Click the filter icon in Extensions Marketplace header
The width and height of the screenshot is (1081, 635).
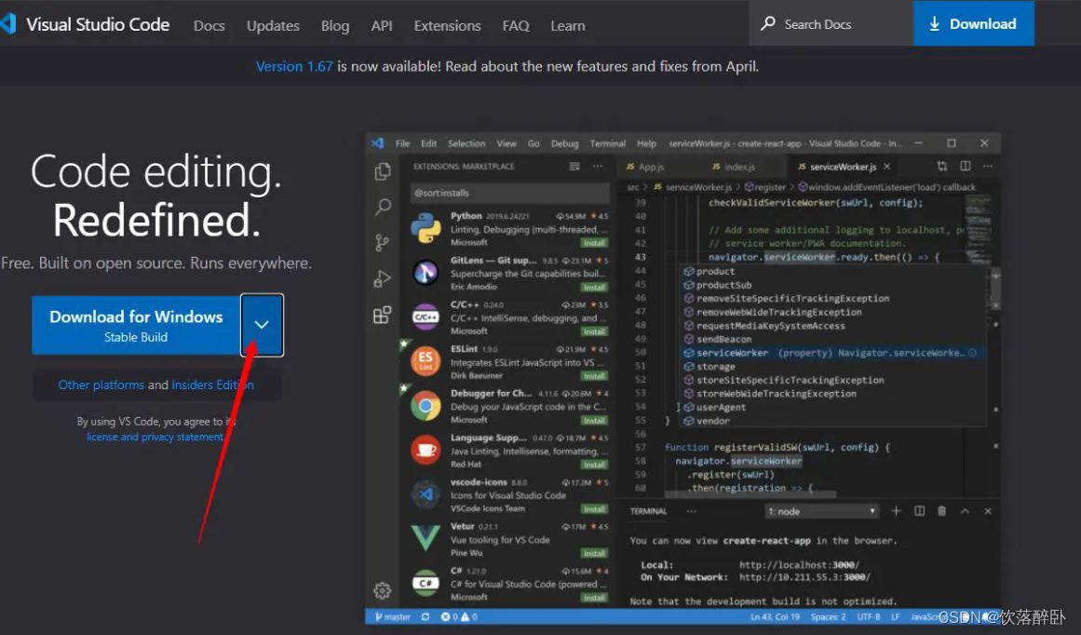[x=574, y=166]
